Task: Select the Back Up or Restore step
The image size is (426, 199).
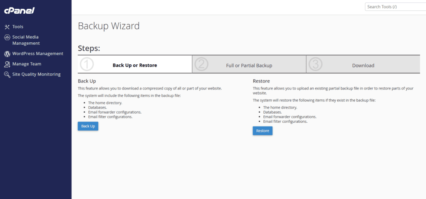Action: 135,66
